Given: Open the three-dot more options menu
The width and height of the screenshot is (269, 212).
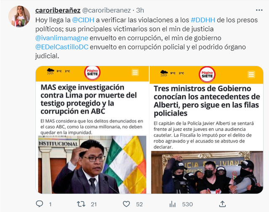Looking at the screenshot, I should (259, 10).
